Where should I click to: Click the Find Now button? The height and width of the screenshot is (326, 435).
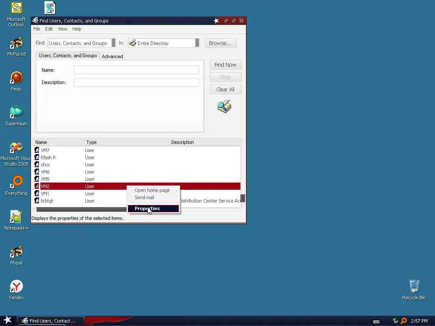tap(225, 65)
